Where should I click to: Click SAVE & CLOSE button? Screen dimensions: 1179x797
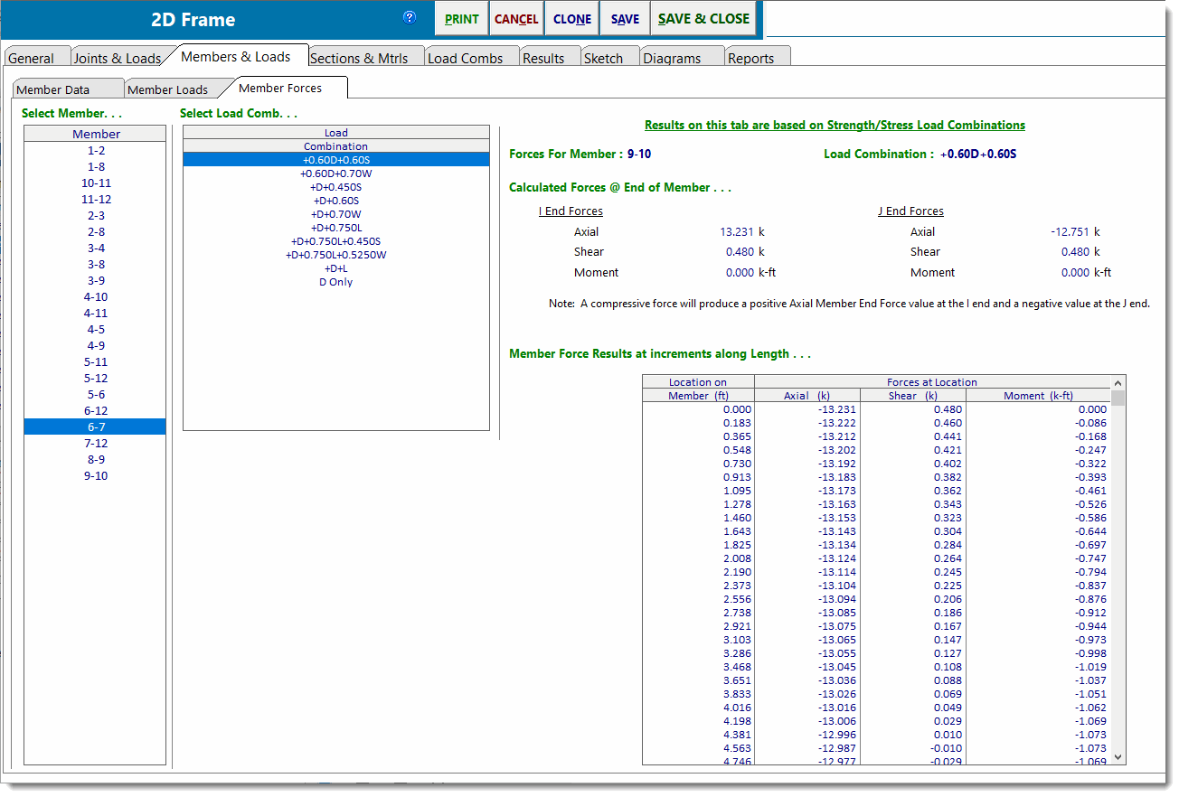[x=703, y=19]
